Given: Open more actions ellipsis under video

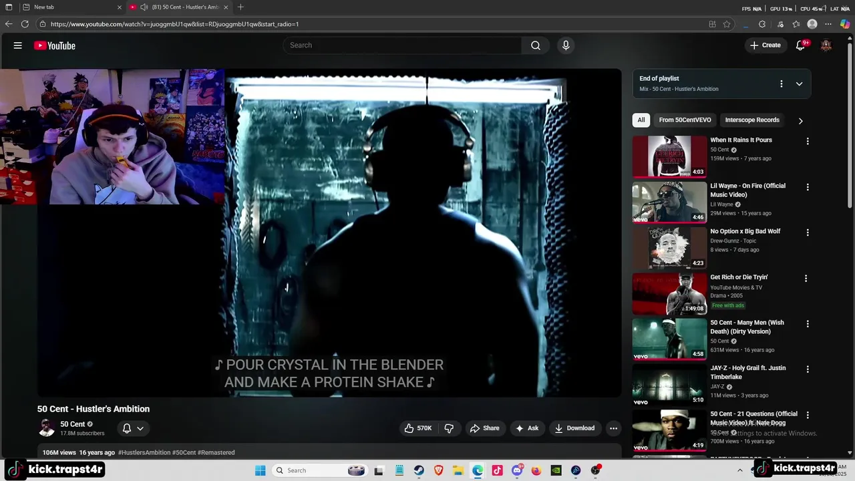Looking at the screenshot, I should tap(613, 428).
